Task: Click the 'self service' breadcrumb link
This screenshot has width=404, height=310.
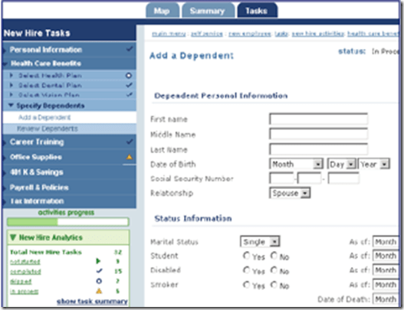Action: [x=207, y=34]
